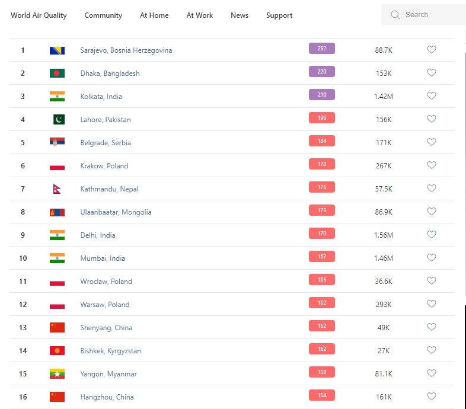The height and width of the screenshot is (409, 466).
Task: Open the Community menu item
Action: click(103, 15)
